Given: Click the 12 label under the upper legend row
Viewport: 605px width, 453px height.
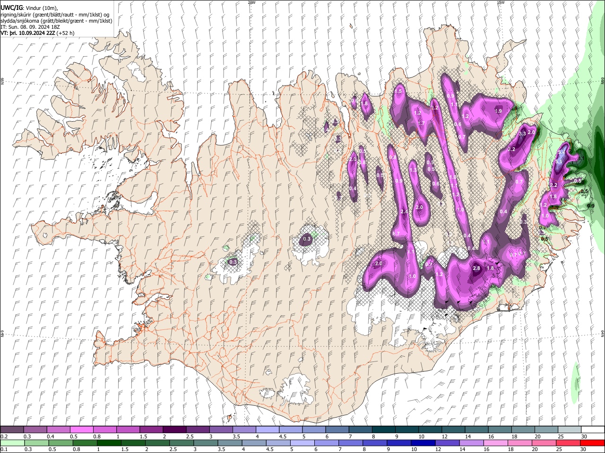Looking at the screenshot, I should click(x=444, y=436).
